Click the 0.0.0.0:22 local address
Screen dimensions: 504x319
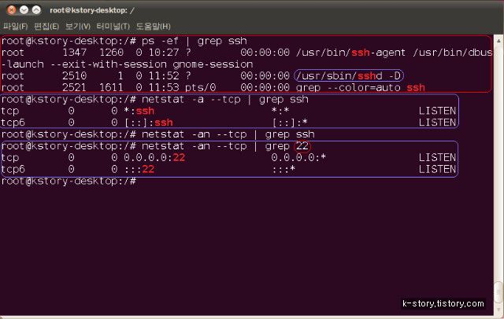[154, 158]
